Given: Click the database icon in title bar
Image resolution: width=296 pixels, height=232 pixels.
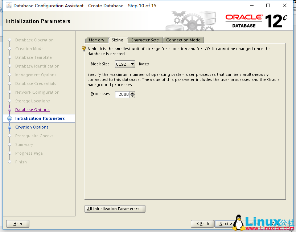Looking at the screenshot, I should (8, 5).
